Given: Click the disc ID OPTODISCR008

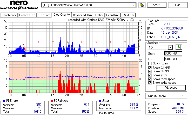Looking at the screenshot, I should (172, 28).
